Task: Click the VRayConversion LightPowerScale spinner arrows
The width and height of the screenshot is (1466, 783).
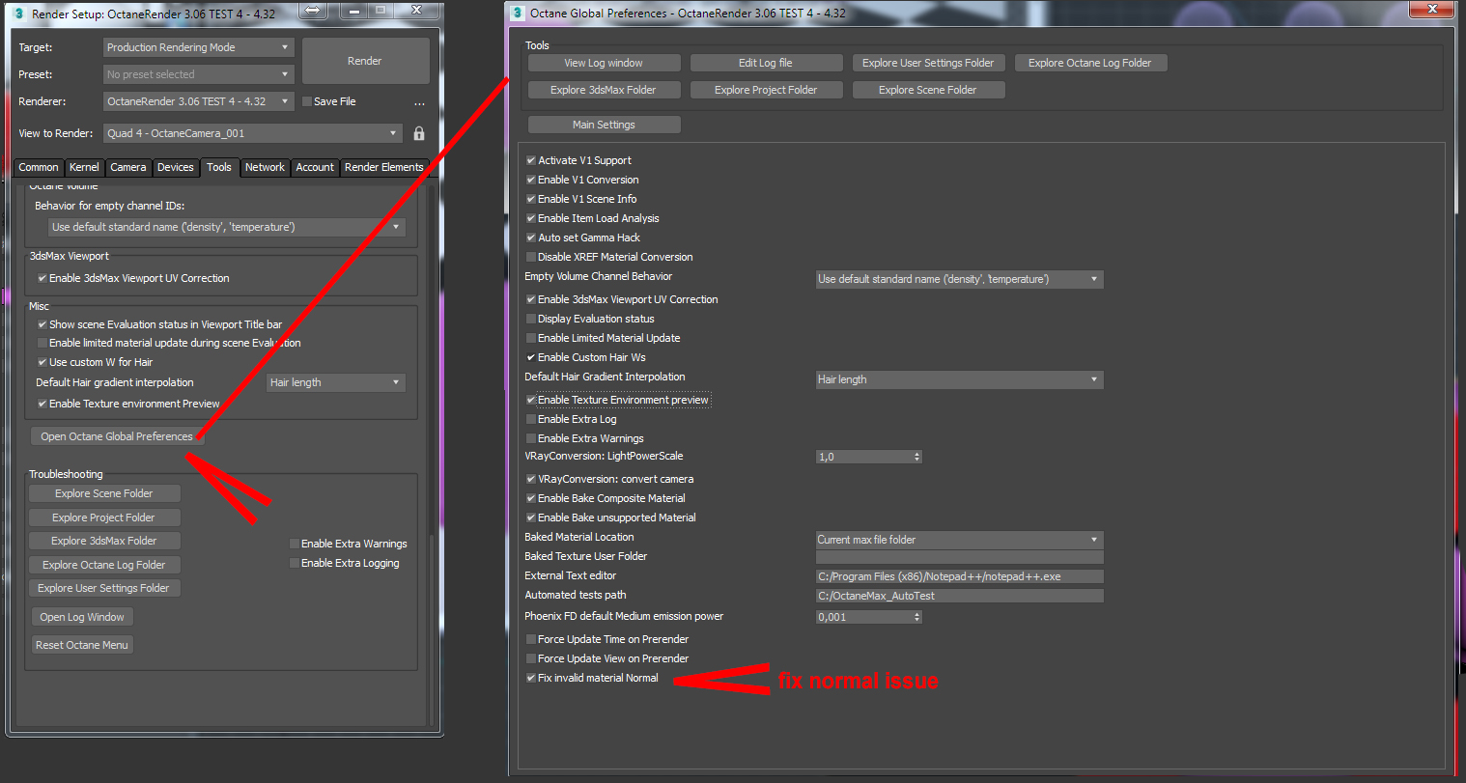Action: point(916,457)
